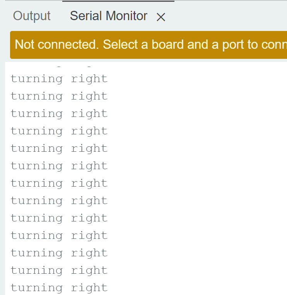The image size is (287, 295).
Task: Click the first "turning right" output line
Action: pyautogui.click(x=59, y=79)
